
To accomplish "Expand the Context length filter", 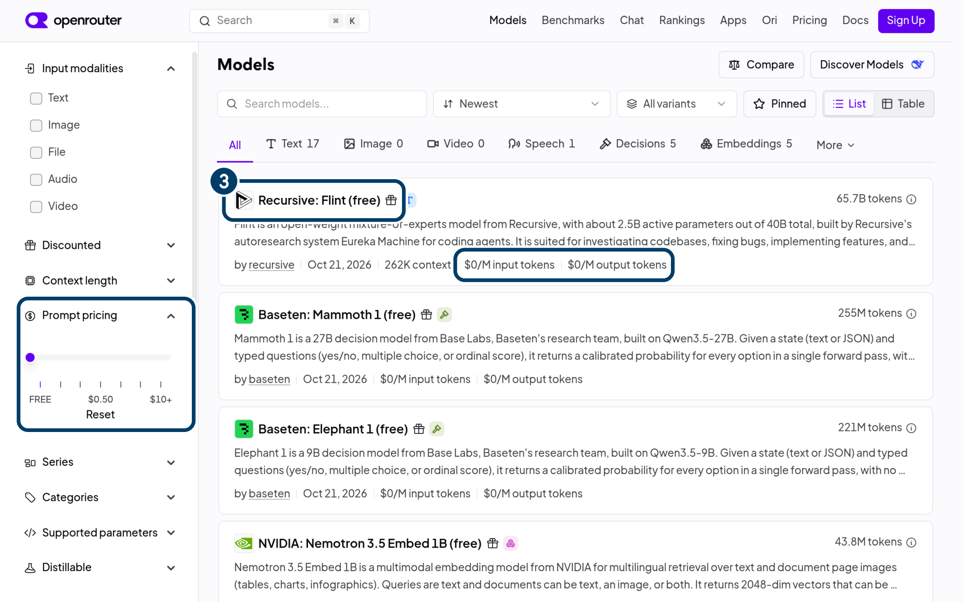I will pos(171,281).
